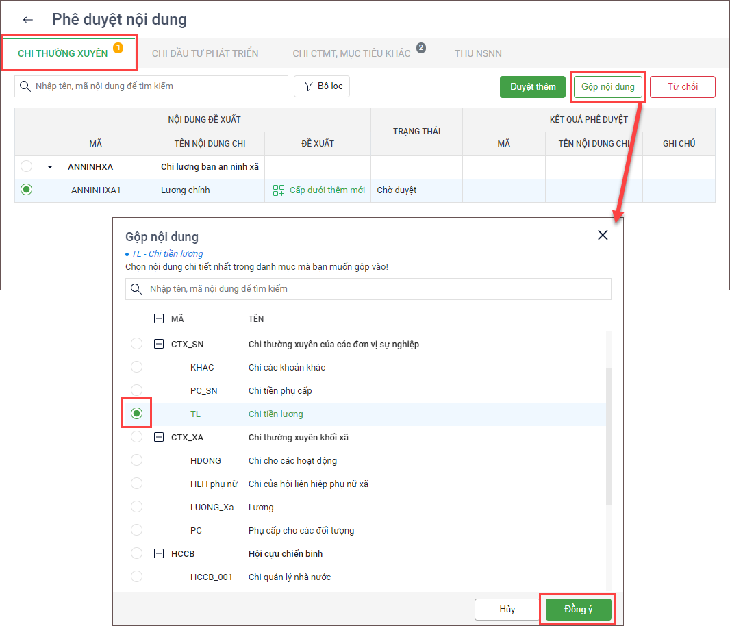Select the HCCB_001 radio button
730x626 pixels.
coord(137,577)
